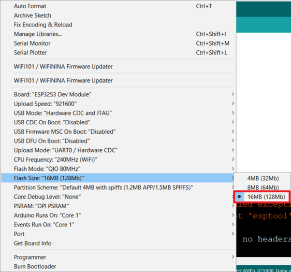The height and width of the screenshot is (272, 291).
Task: Select 16MB (128Mb) flash size option
Action: pyautogui.click(x=262, y=197)
